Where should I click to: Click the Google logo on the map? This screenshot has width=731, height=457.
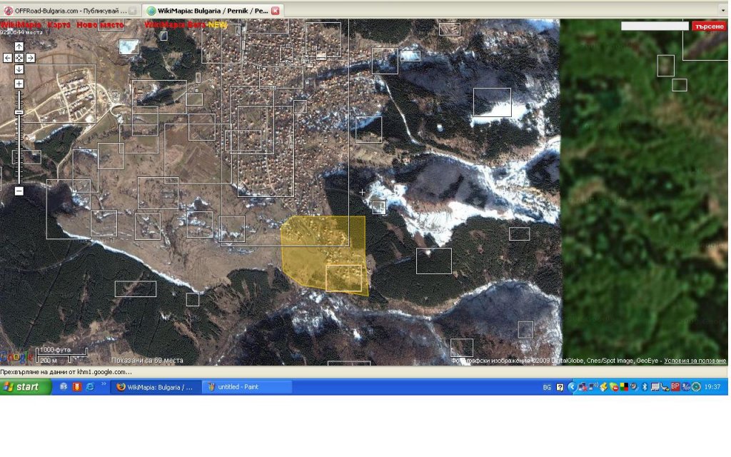pyautogui.click(x=16, y=357)
